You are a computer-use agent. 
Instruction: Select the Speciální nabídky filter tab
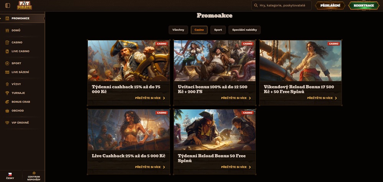coord(244,30)
